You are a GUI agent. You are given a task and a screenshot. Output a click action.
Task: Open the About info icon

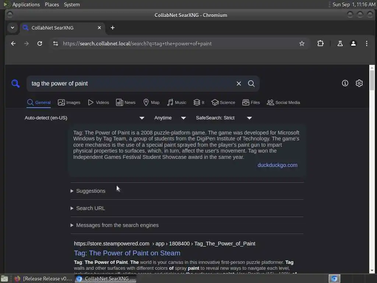tap(345, 83)
